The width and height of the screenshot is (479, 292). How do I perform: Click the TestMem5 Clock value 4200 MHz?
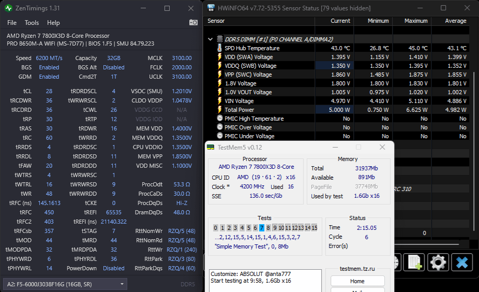(x=252, y=186)
